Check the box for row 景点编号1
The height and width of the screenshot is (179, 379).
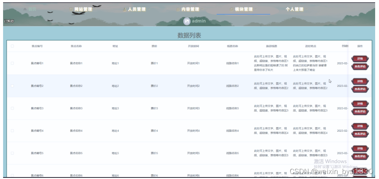pyautogui.click(x=12, y=63)
